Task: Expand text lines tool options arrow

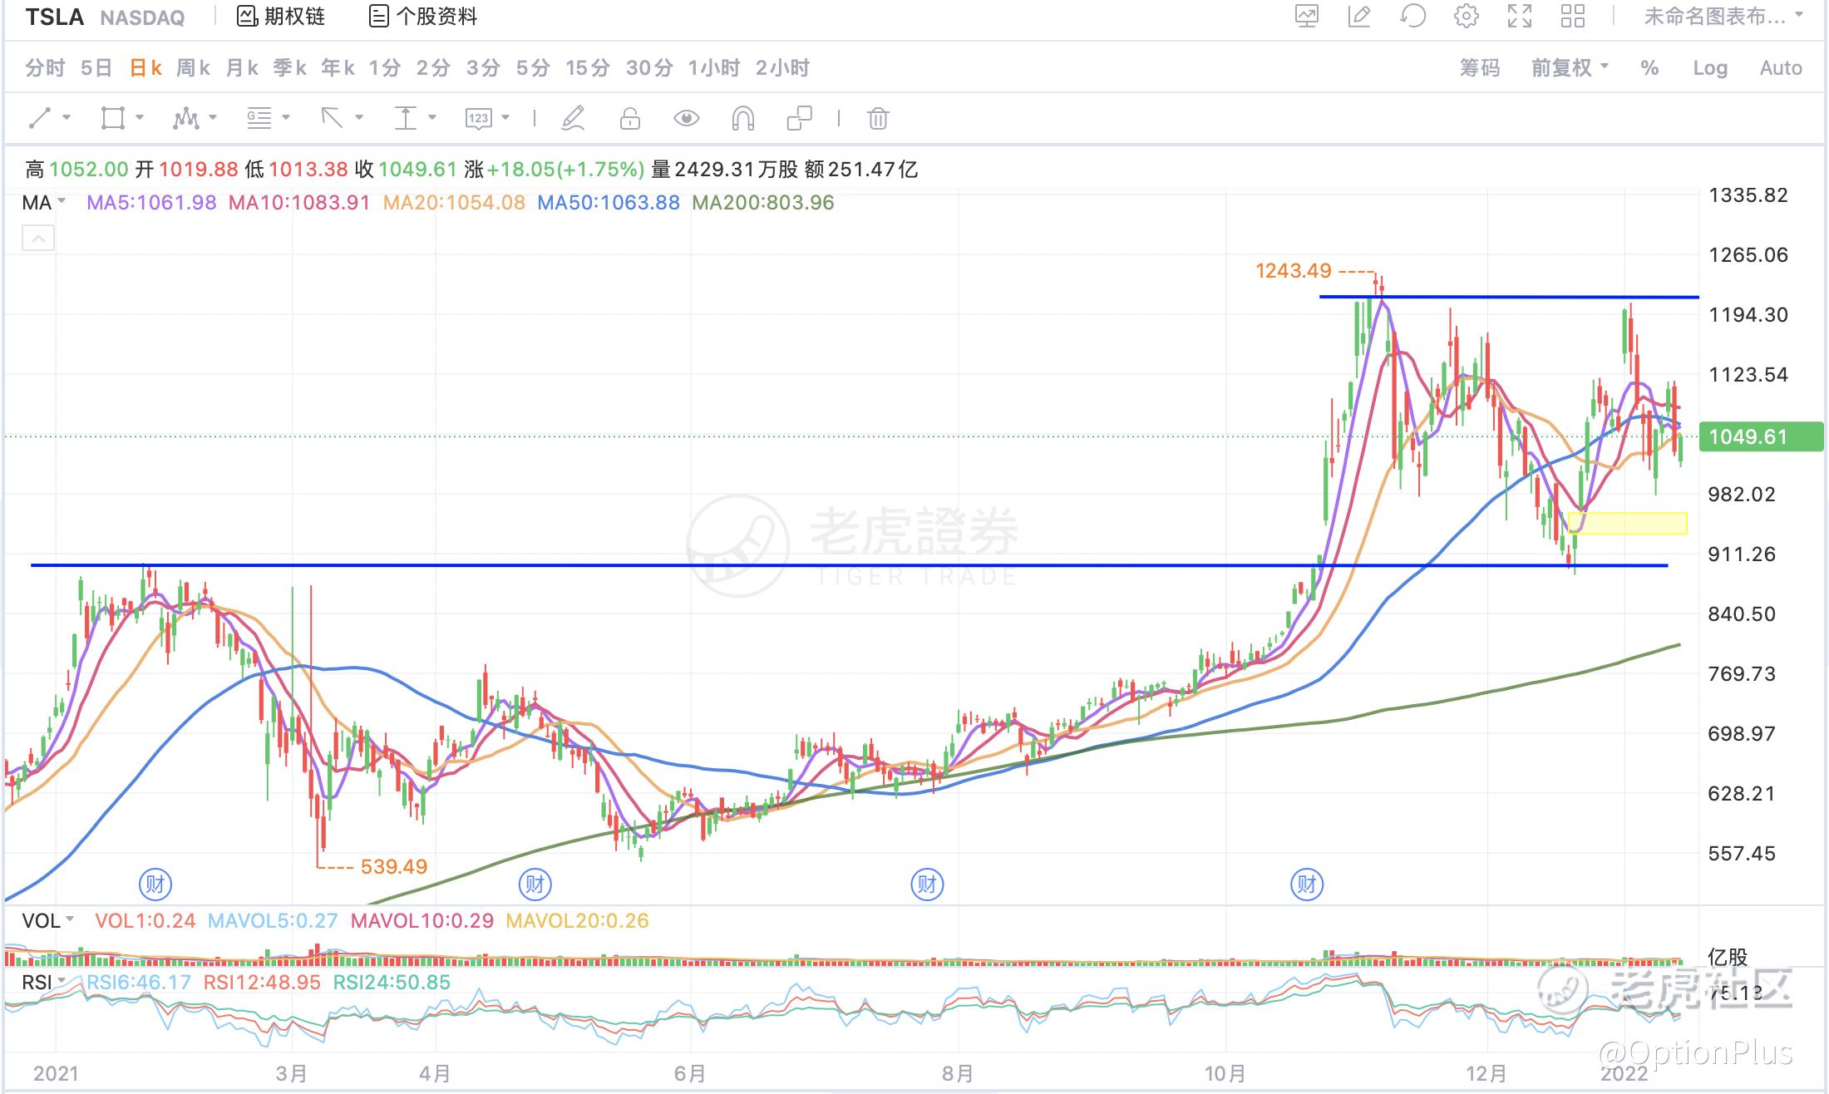Action: (286, 118)
